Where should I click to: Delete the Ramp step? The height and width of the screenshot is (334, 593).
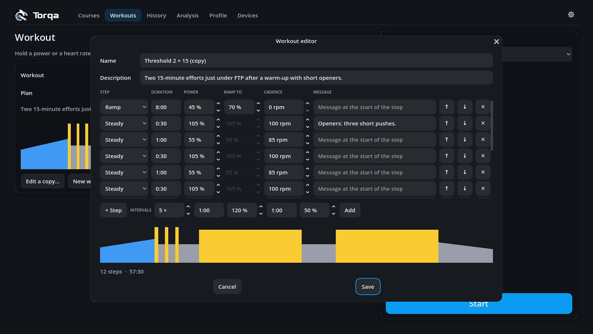tap(483, 107)
